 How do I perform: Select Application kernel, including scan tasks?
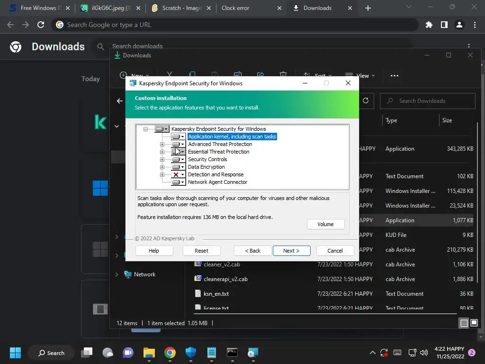[x=232, y=136]
